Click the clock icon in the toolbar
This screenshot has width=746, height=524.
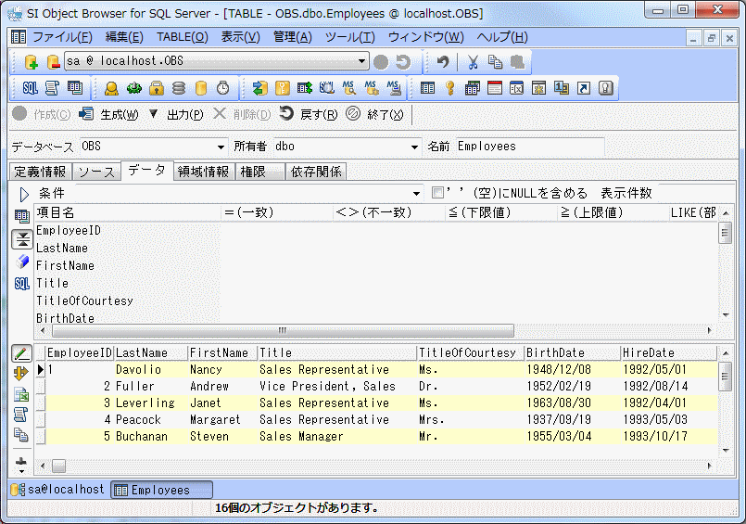coord(222,88)
